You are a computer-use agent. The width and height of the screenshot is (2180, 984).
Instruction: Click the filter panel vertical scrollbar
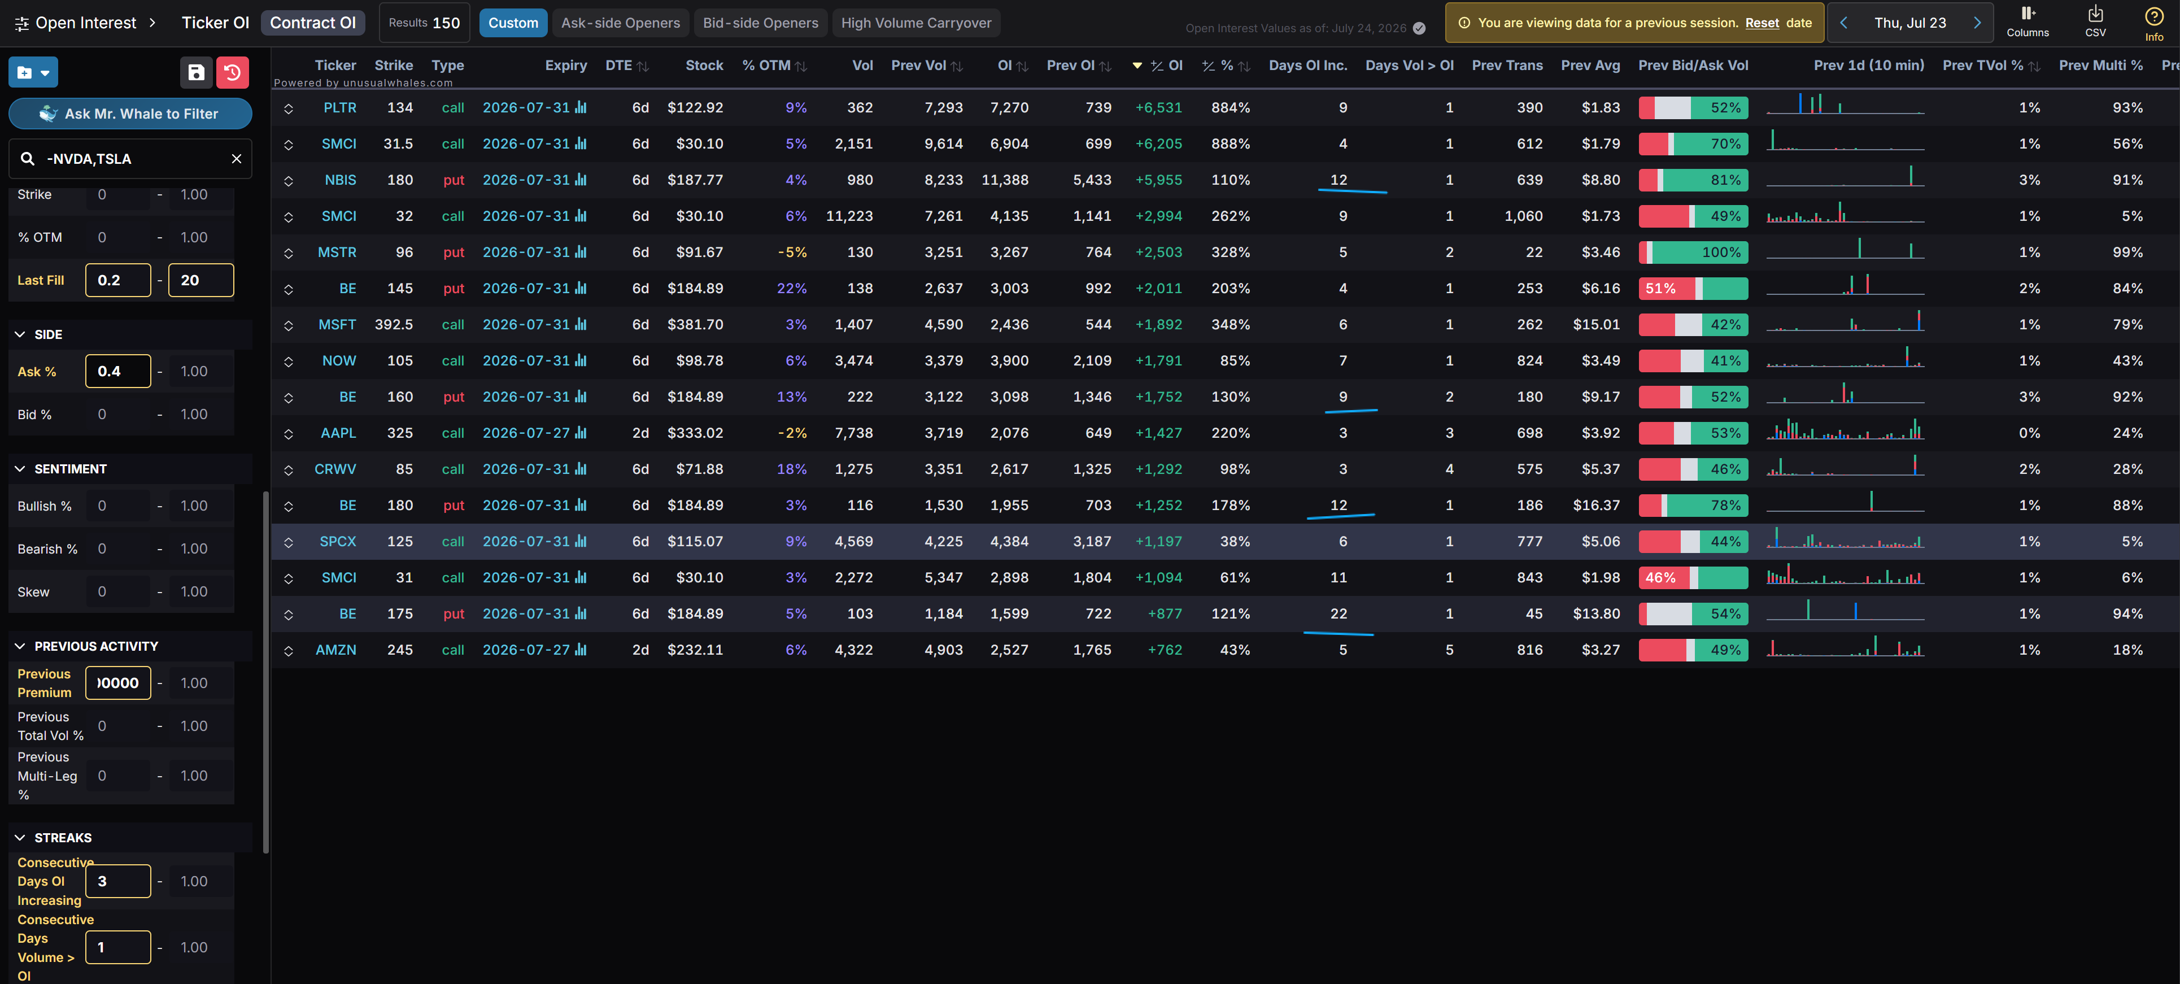(266, 673)
